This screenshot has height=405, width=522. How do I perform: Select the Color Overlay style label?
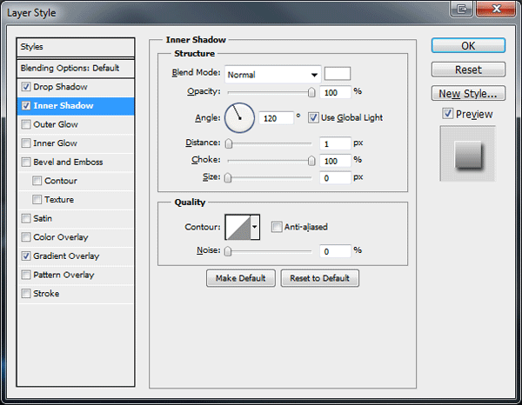pyautogui.click(x=61, y=237)
